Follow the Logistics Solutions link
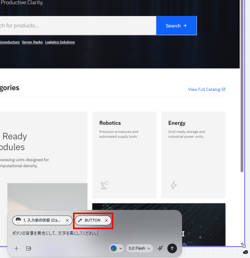The image size is (250, 258). (60, 42)
